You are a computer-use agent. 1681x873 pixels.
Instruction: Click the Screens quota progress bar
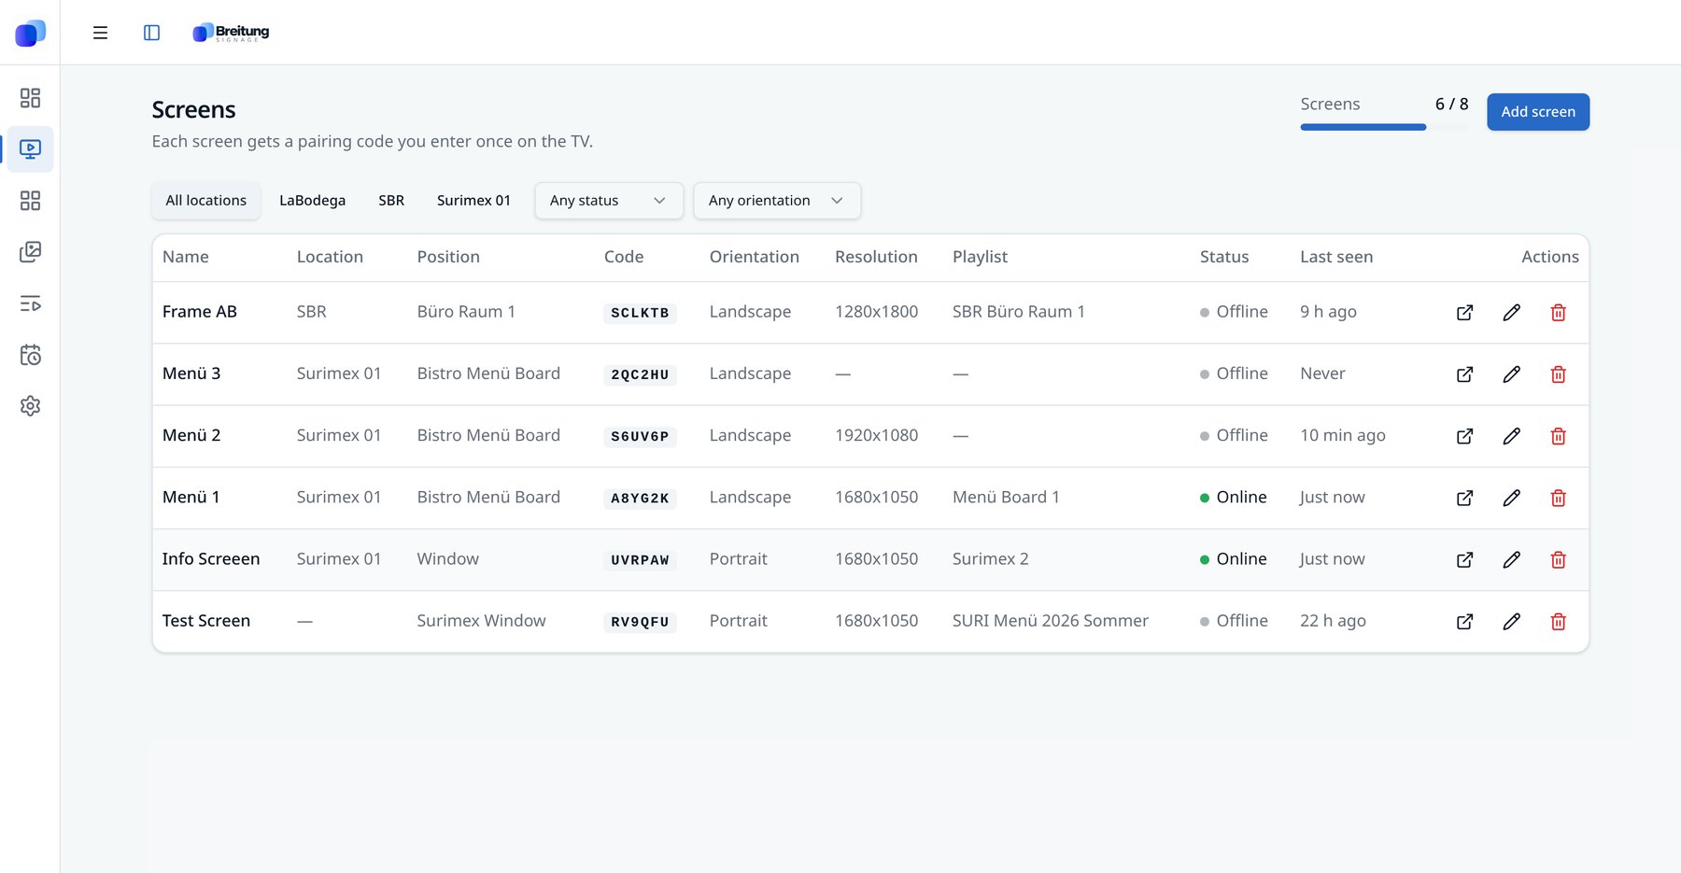[1384, 127]
